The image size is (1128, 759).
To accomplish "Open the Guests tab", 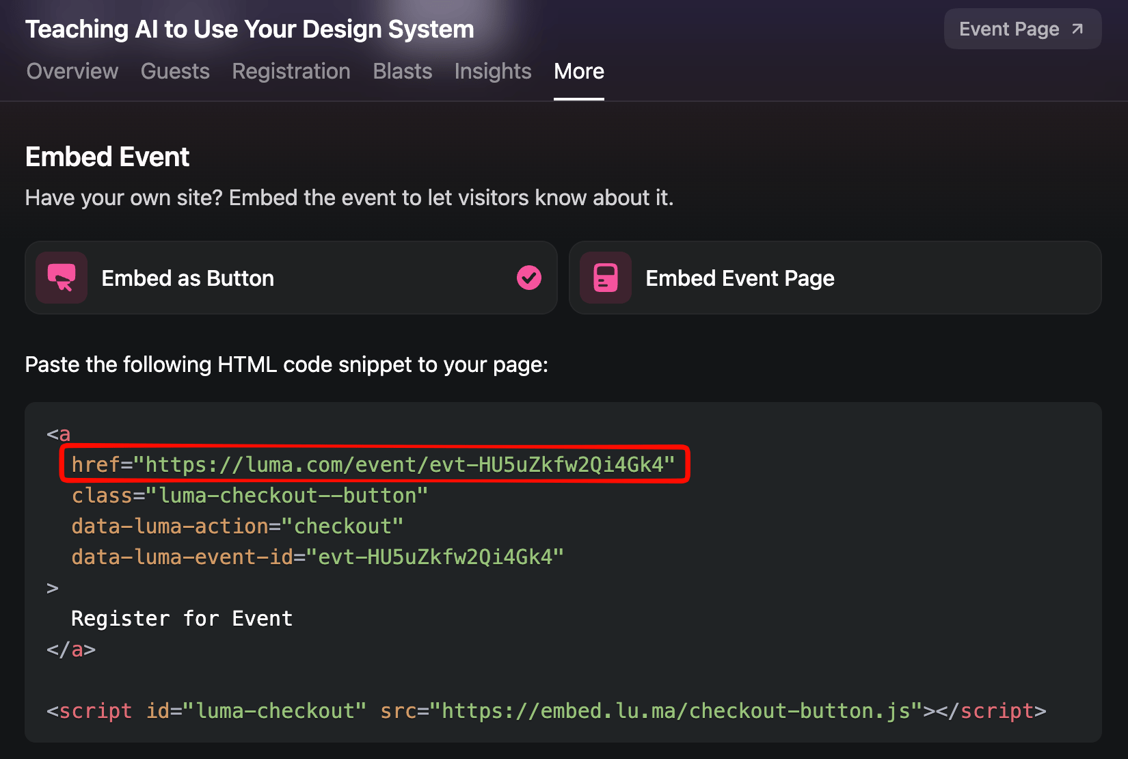I will point(175,71).
